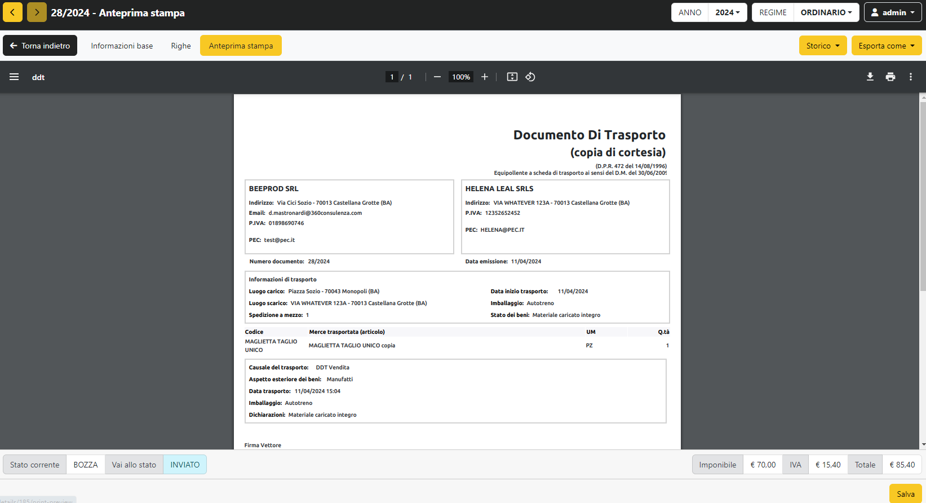Change the state to INVIATO
This screenshot has height=503, width=926.
coord(185,465)
